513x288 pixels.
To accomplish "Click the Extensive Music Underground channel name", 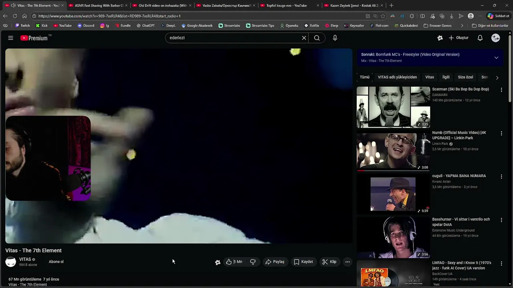I will click(453, 230).
